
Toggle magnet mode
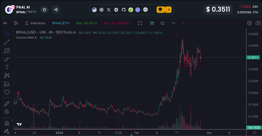click(x=7, y=123)
